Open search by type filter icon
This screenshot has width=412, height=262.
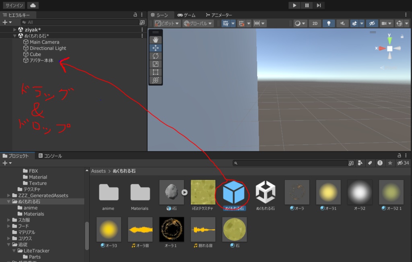360,163
